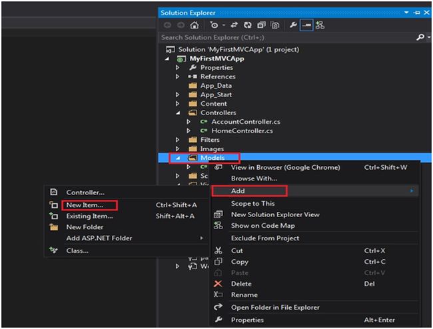Expand the Properties tree node
The width and height of the screenshot is (433, 329).
click(178, 67)
